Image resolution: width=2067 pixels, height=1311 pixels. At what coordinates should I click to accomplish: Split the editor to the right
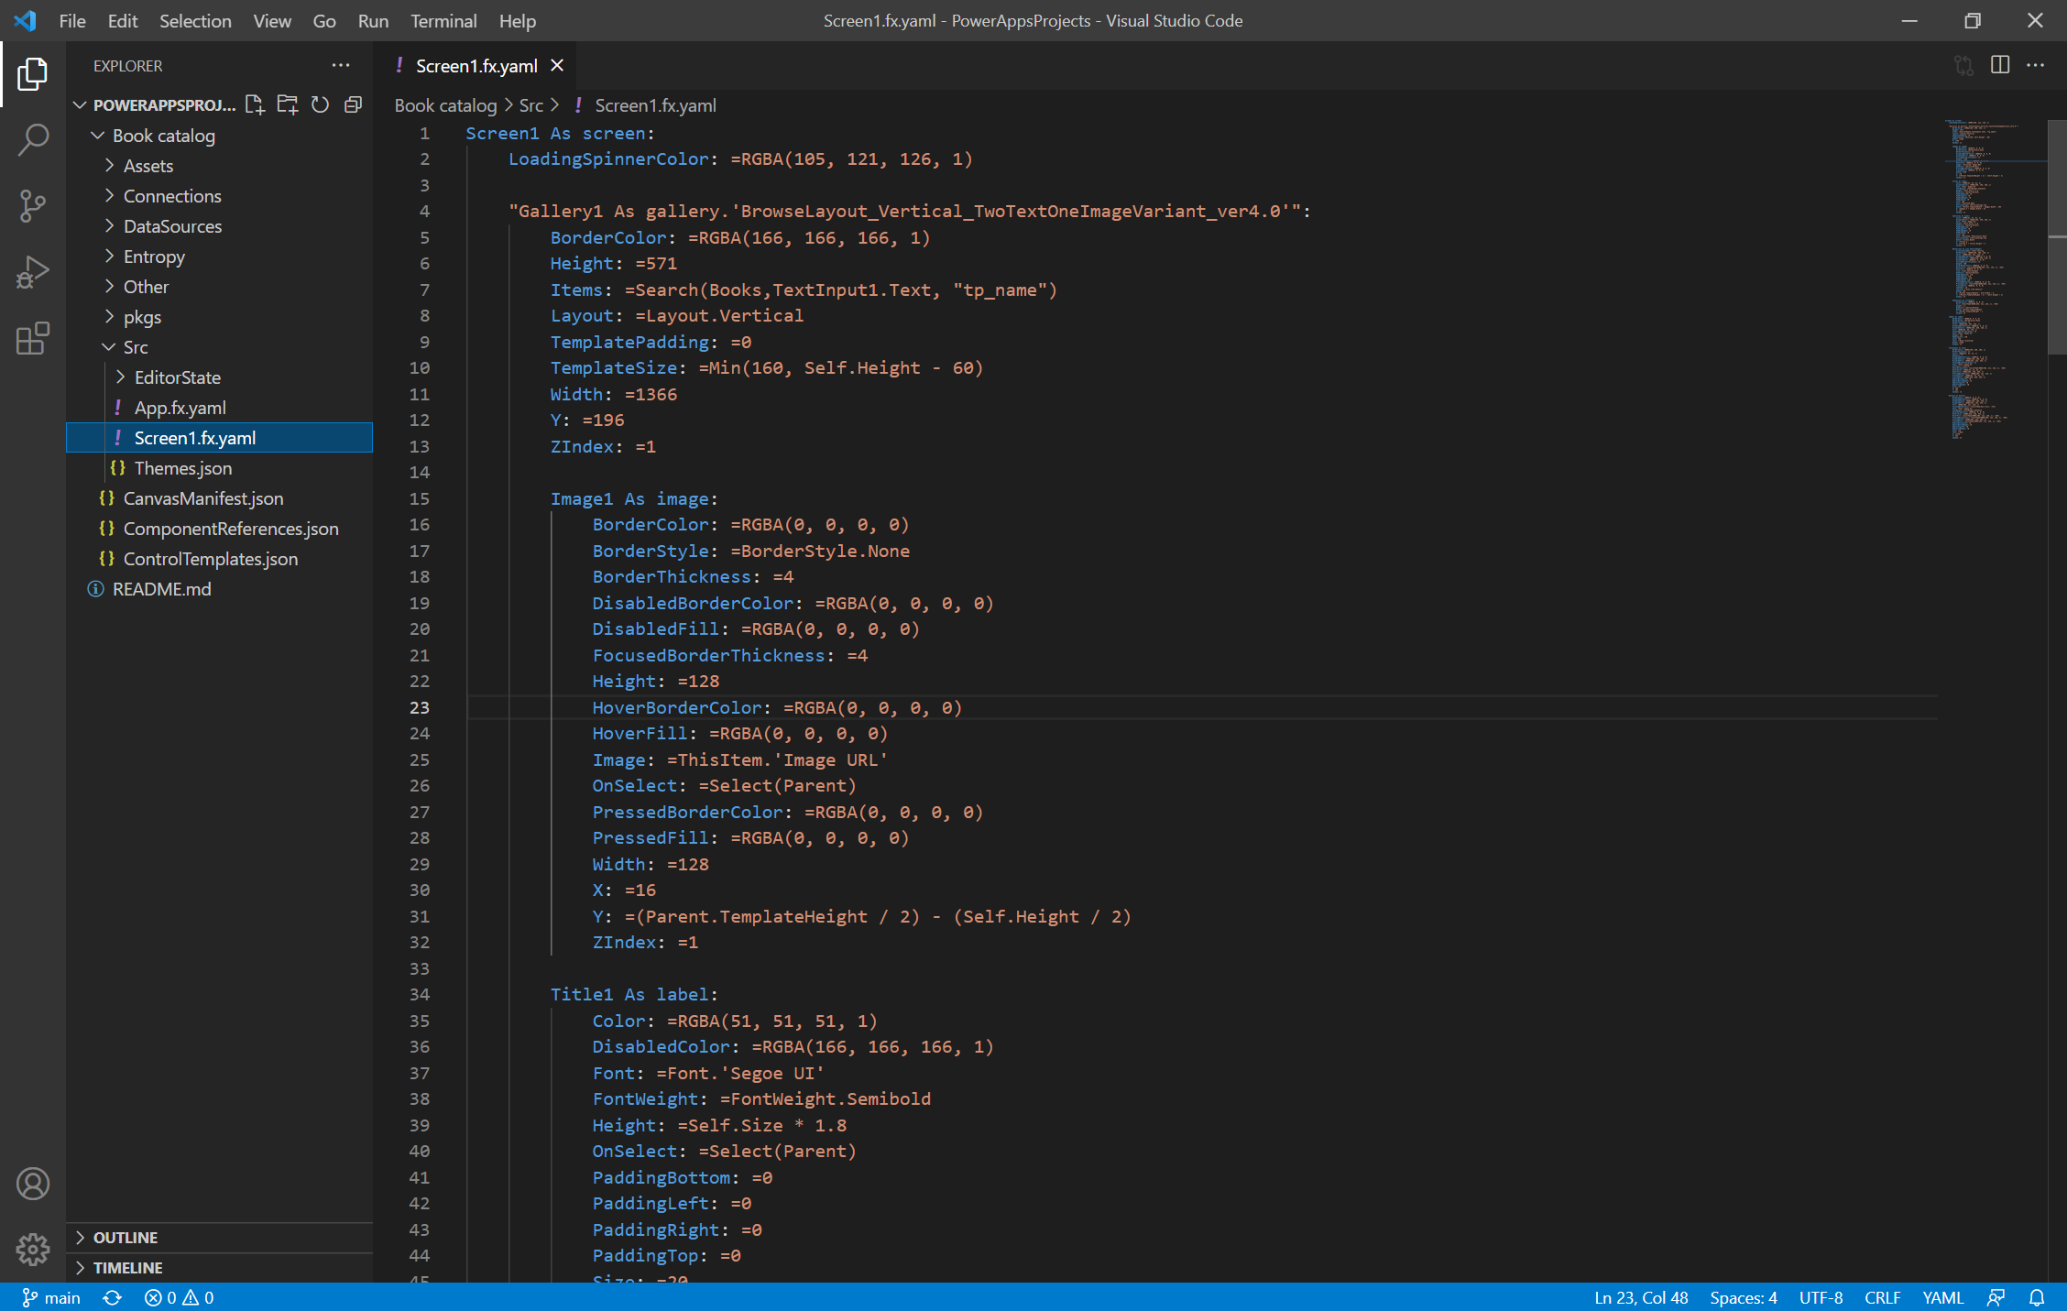click(x=2000, y=65)
